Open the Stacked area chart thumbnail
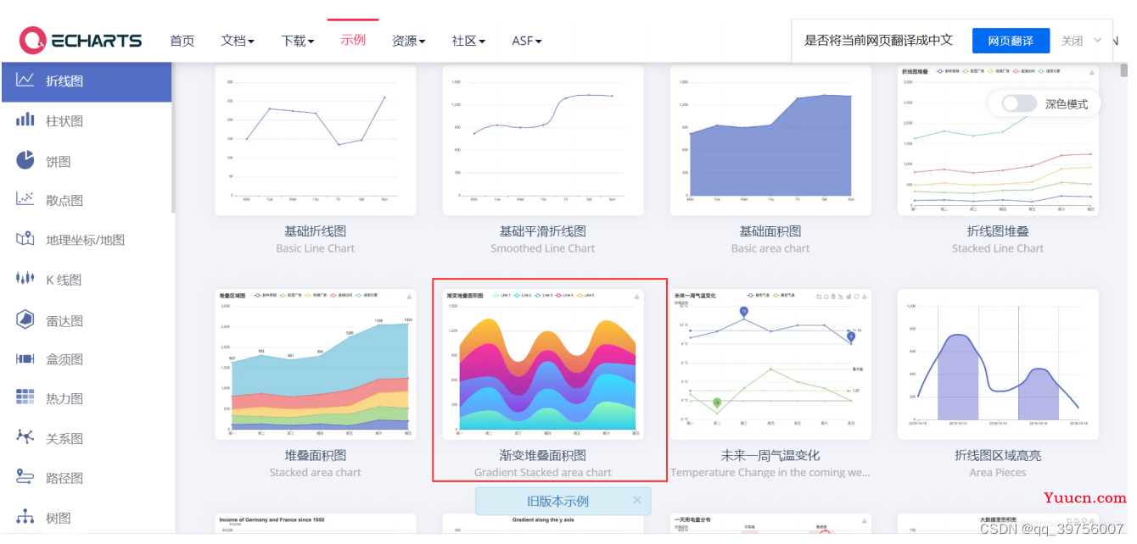This screenshot has width=1137, height=544. coord(316,364)
